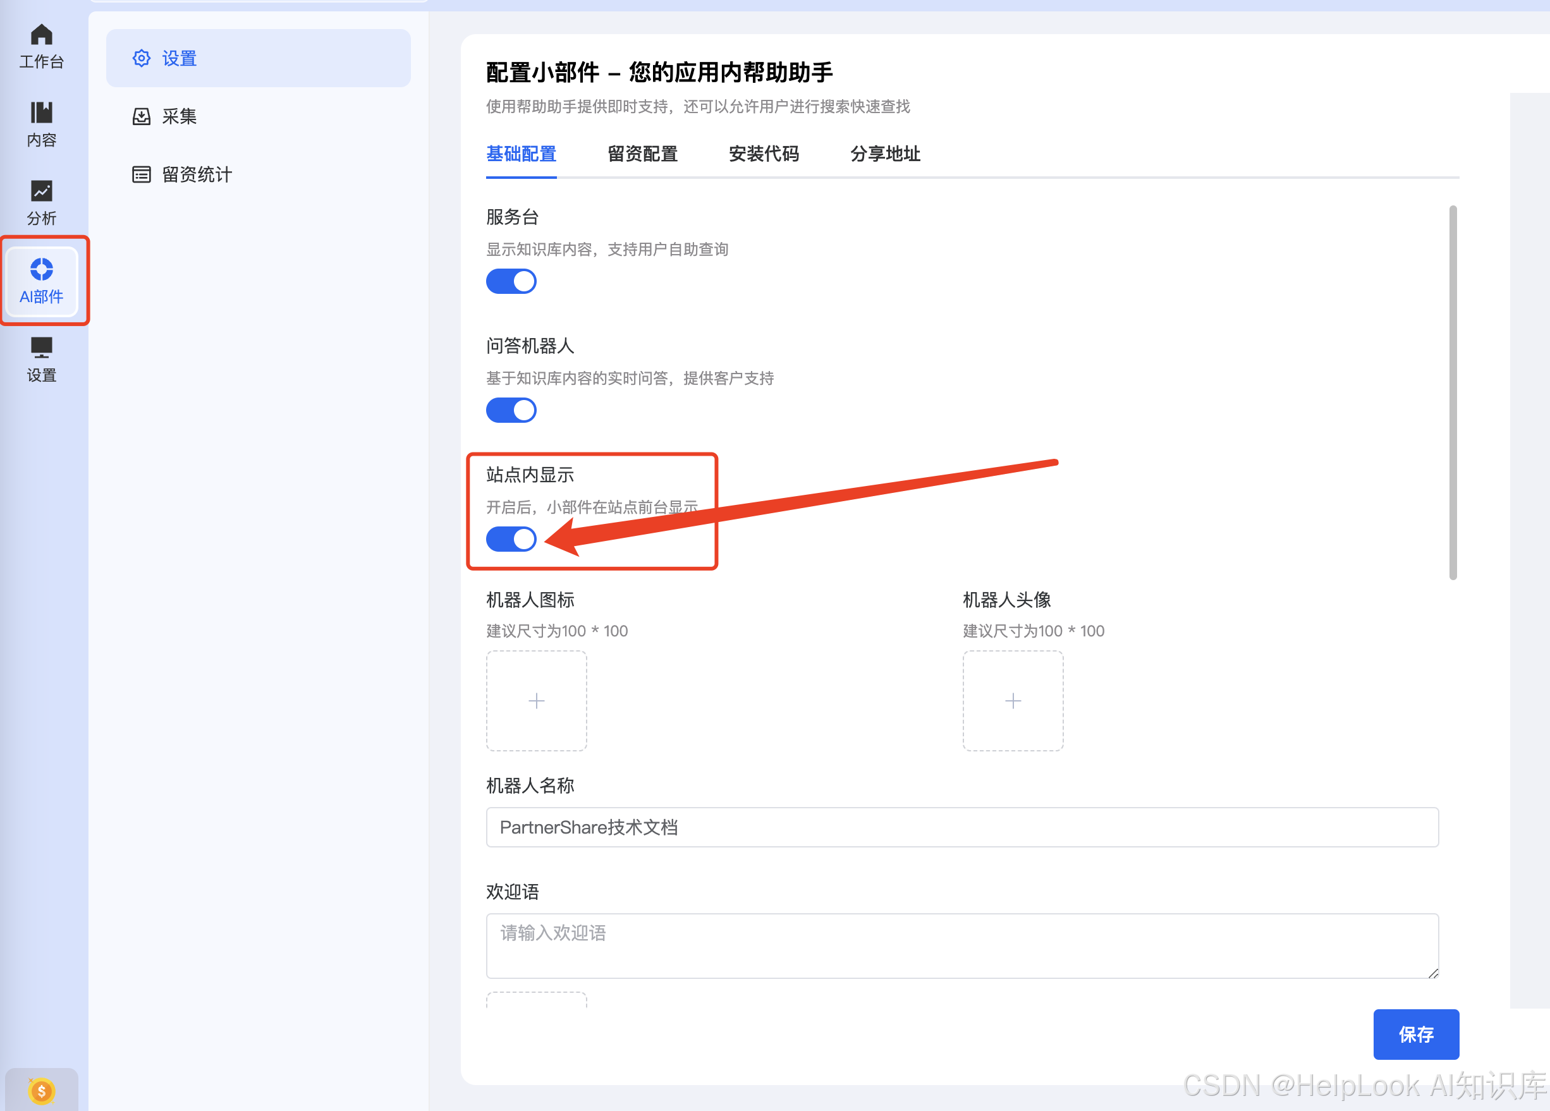Viewport: 1550px width, 1111px height.
Task: Click the 机器人名称 input field
Action: 961,827
